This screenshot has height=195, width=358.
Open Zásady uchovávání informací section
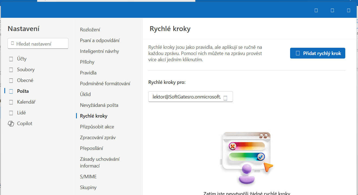(x=100, y=162)
